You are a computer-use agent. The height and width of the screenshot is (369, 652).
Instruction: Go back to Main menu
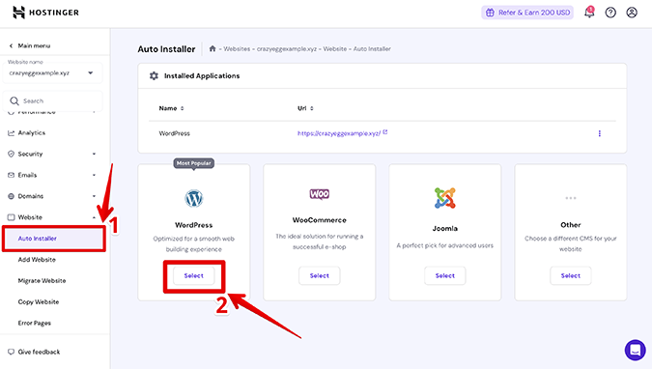pos(34,45)
